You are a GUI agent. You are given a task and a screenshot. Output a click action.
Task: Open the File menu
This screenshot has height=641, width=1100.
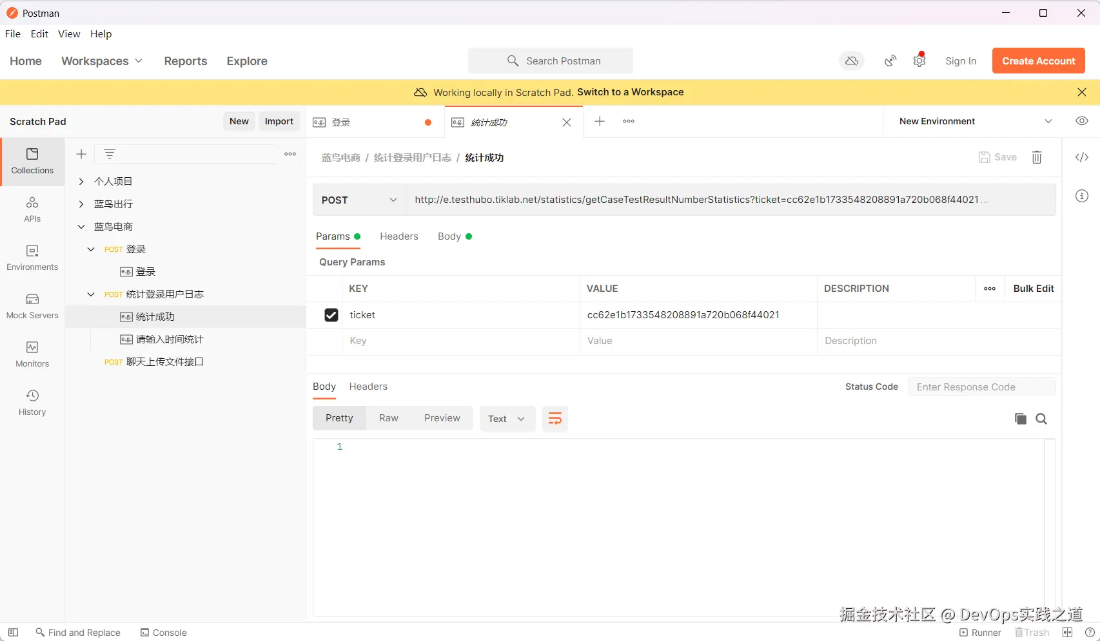[x=13, y=34]
